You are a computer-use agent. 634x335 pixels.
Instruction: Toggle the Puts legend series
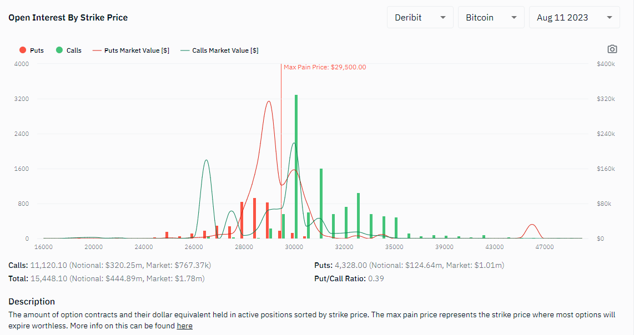click(32, 50)
